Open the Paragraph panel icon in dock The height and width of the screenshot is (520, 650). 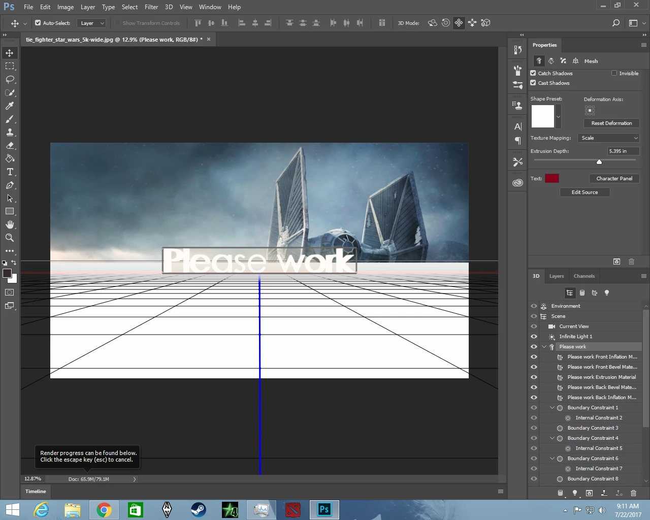tap(517, 141)
